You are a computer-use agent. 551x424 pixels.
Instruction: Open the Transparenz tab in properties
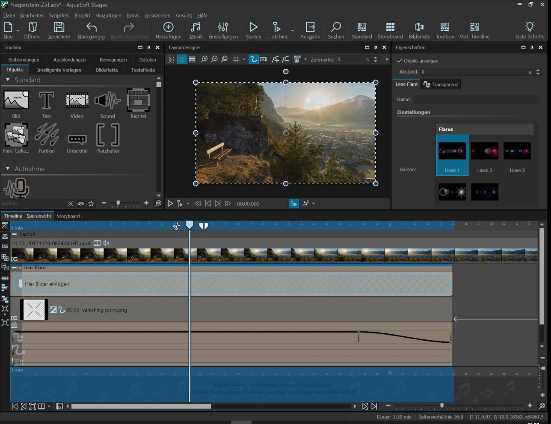pos(441,85)
